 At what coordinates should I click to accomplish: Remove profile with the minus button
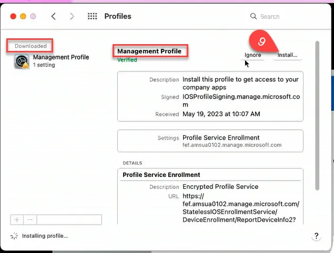(30, 219)
